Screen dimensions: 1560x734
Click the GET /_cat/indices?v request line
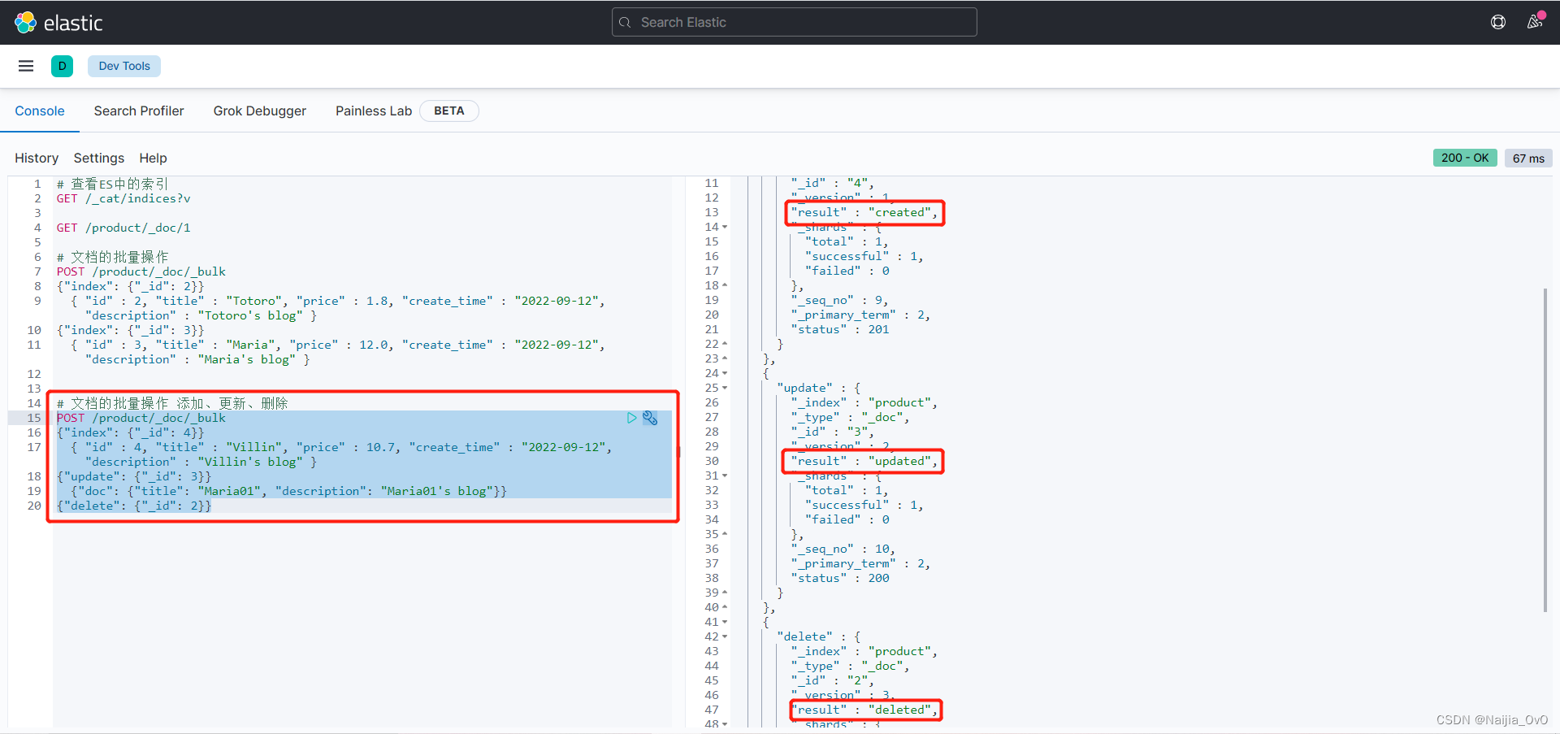(123, 198)
